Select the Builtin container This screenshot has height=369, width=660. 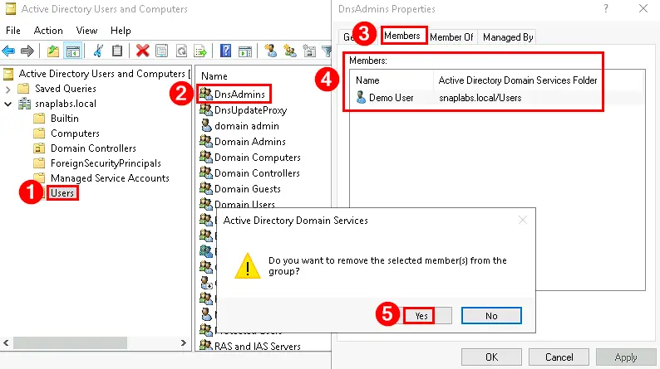(64, 119)
